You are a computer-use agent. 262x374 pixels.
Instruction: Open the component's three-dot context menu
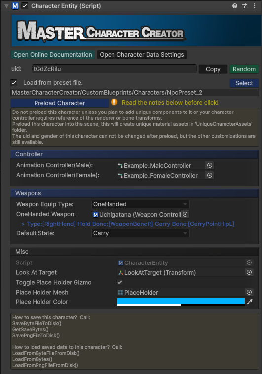click(x=255, y=6)
